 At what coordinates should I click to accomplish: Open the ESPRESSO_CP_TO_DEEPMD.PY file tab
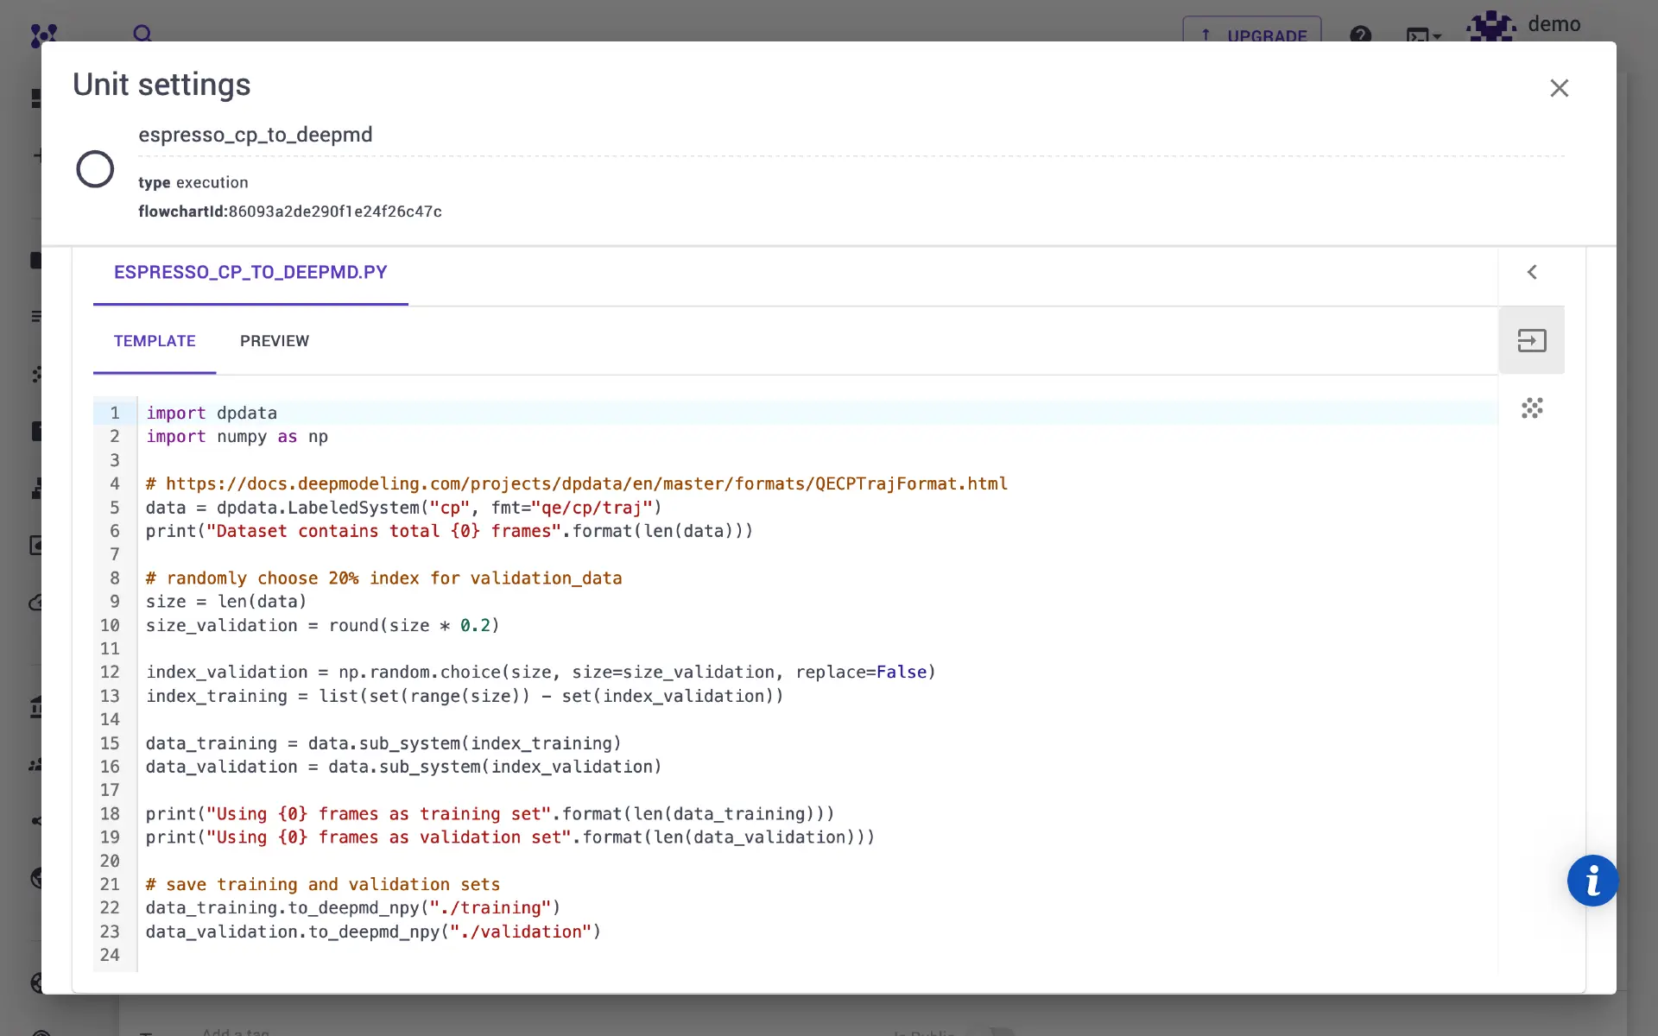point(250,272)
